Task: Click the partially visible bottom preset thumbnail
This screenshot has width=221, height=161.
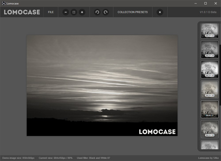Action: tap(210, 145)
